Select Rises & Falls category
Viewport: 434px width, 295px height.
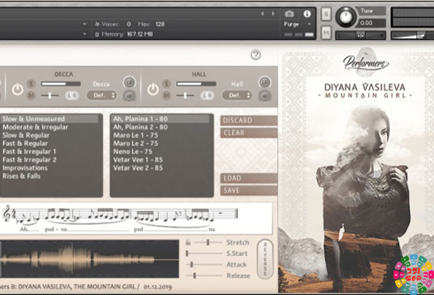49,176
